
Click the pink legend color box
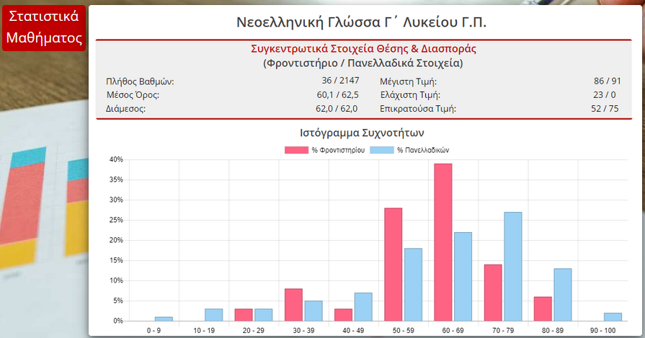[295, 150]
